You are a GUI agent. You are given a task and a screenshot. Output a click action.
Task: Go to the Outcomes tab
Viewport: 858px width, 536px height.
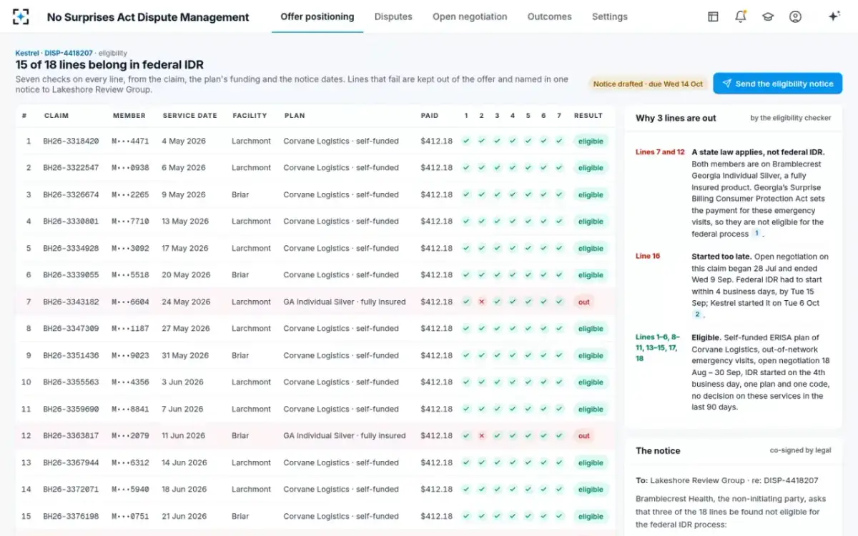coord(550,16)
